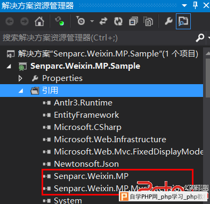This screenshot has height=204, width=210.
Task: Click the vertical scrollbar thumb
Action: point(208,78)
